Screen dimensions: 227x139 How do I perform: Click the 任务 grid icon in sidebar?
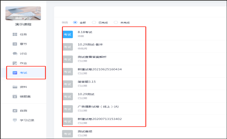point(15,35)
